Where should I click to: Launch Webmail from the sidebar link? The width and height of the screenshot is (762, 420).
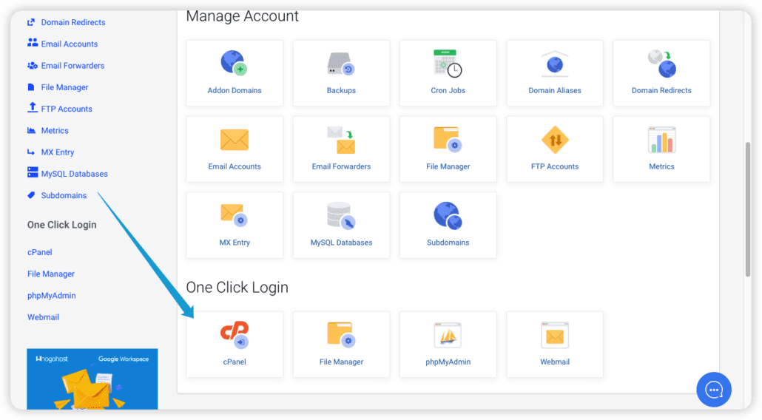click(x=43, y=317)
